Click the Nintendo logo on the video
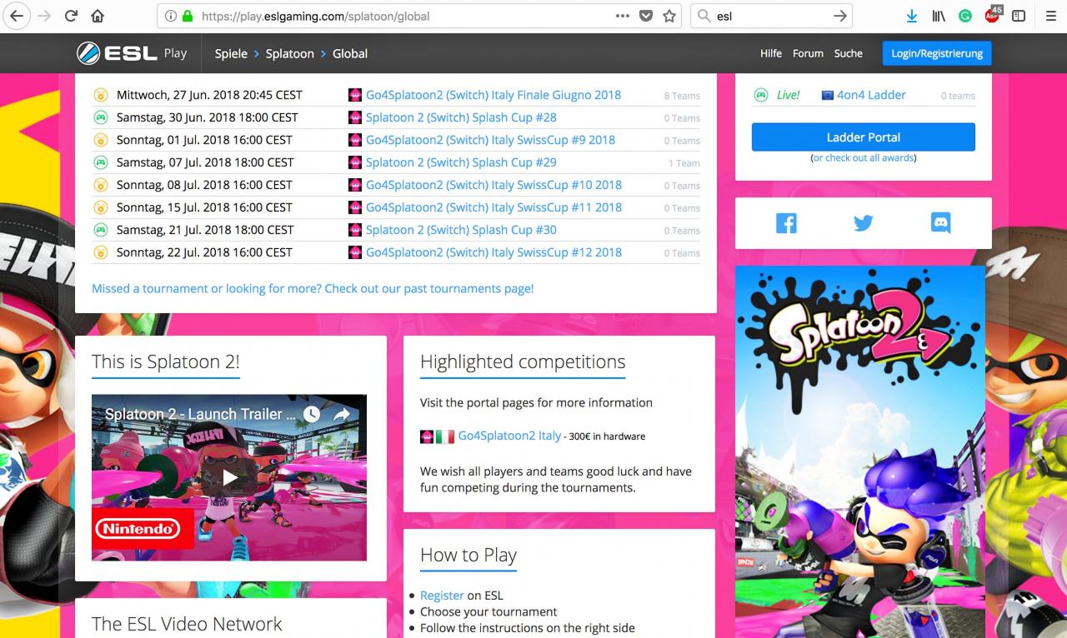Screen dimensions: 1067x638 (x=138, y=528)
